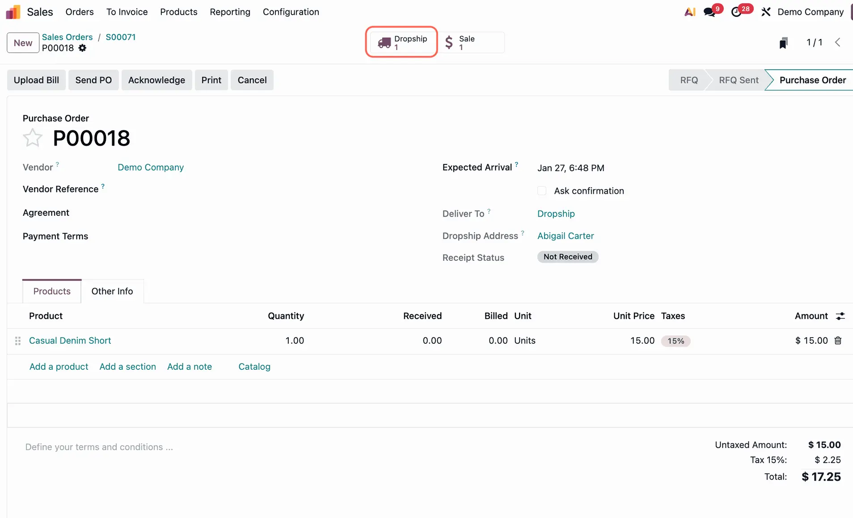853x518 pixels.
Task: Delete the Casual Denim Short line
Action: [x=838, y=341]
